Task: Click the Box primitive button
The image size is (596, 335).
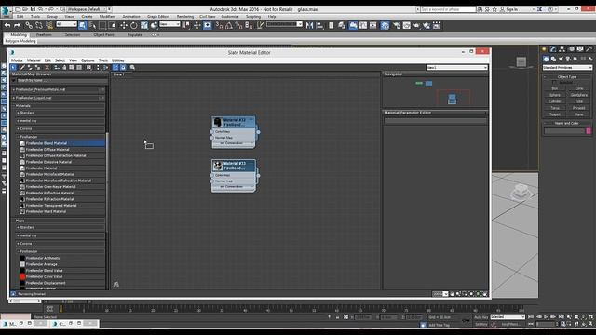Action: (x=555, y=88)
